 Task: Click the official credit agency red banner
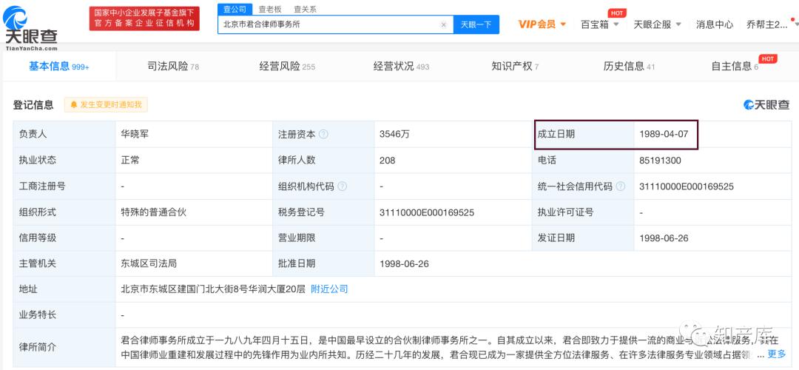(144, 18)
